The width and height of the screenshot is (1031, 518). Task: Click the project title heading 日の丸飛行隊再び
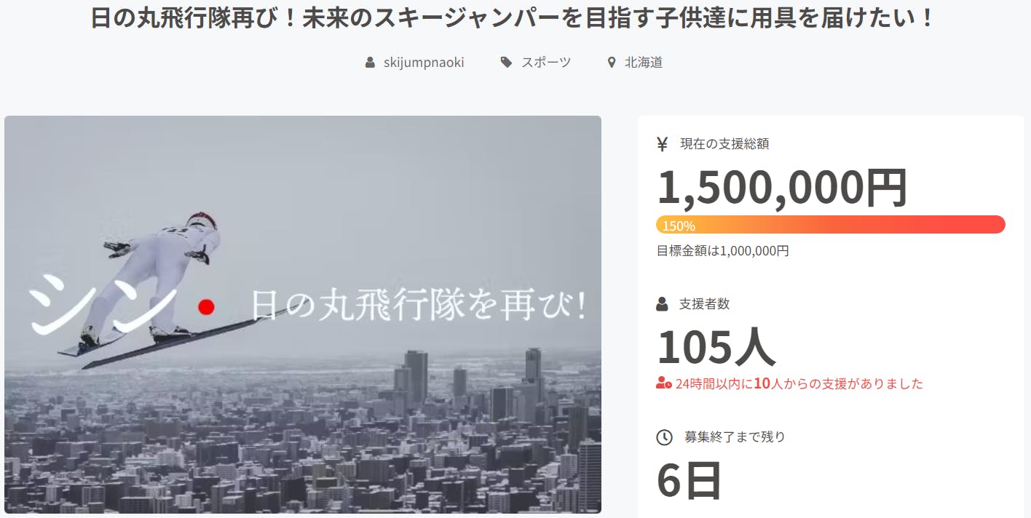point(513,17)
